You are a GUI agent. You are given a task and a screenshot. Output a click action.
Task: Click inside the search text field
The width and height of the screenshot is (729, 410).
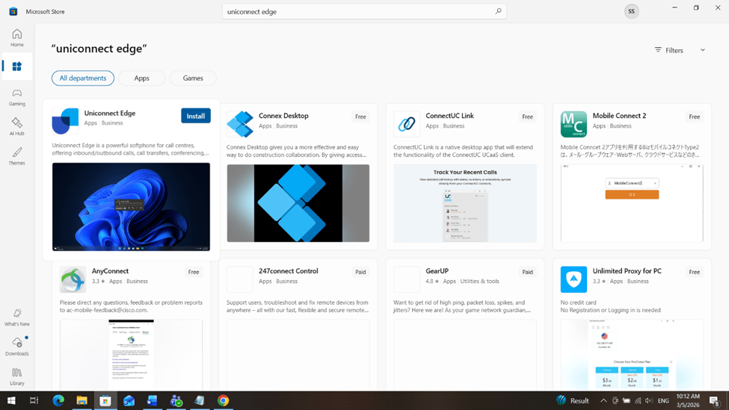point(357,11)
